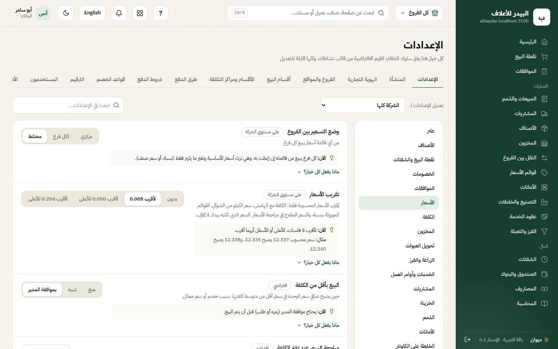Click the ديوان brand icon in footer
Viewport: 558px width, 349px height.
coord(547,340)
